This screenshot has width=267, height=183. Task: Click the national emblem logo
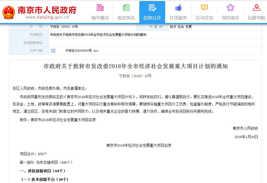pos(9,12)
